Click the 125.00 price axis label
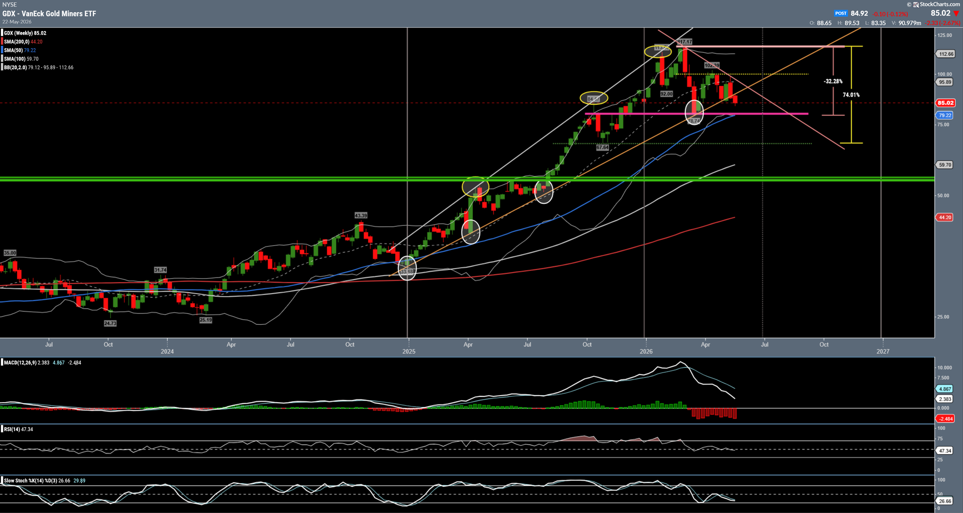 (945, 35)
